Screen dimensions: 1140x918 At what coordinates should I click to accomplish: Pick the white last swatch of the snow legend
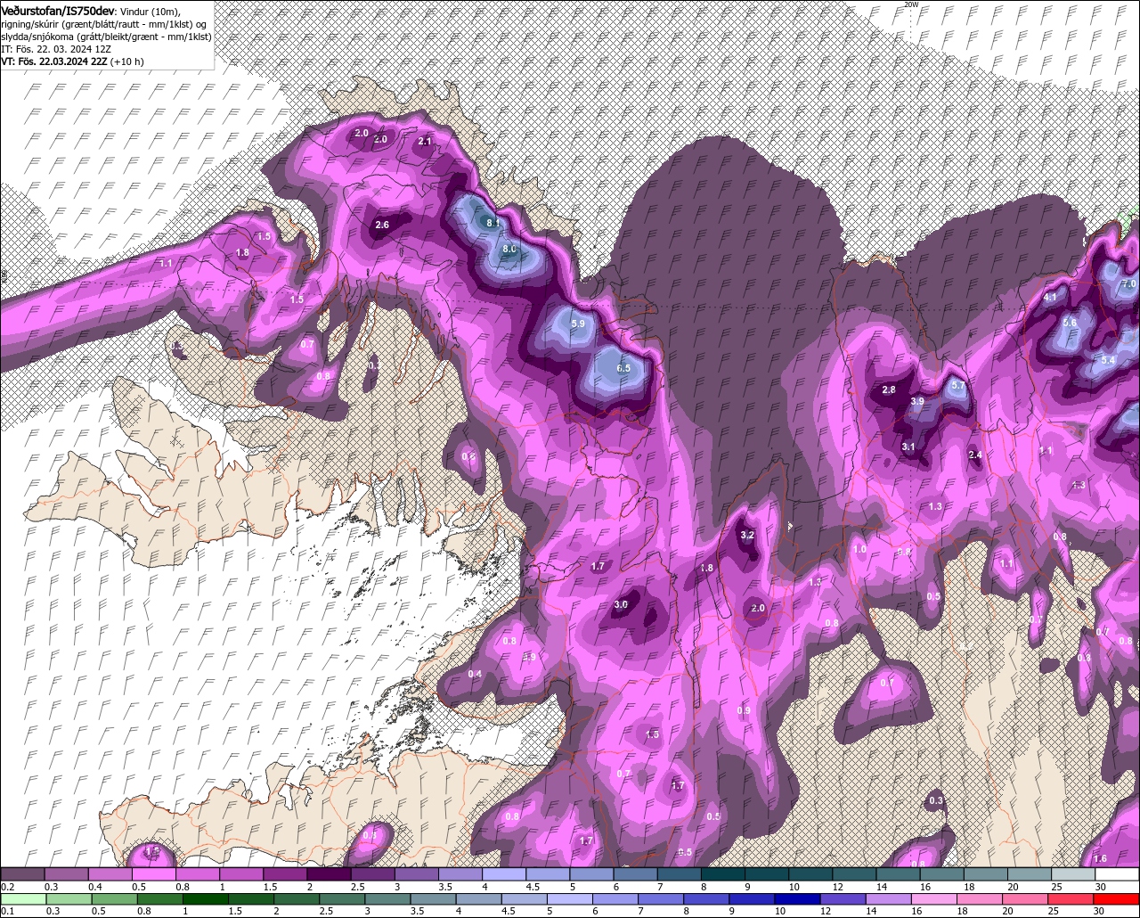click(x=1118, y=874)
